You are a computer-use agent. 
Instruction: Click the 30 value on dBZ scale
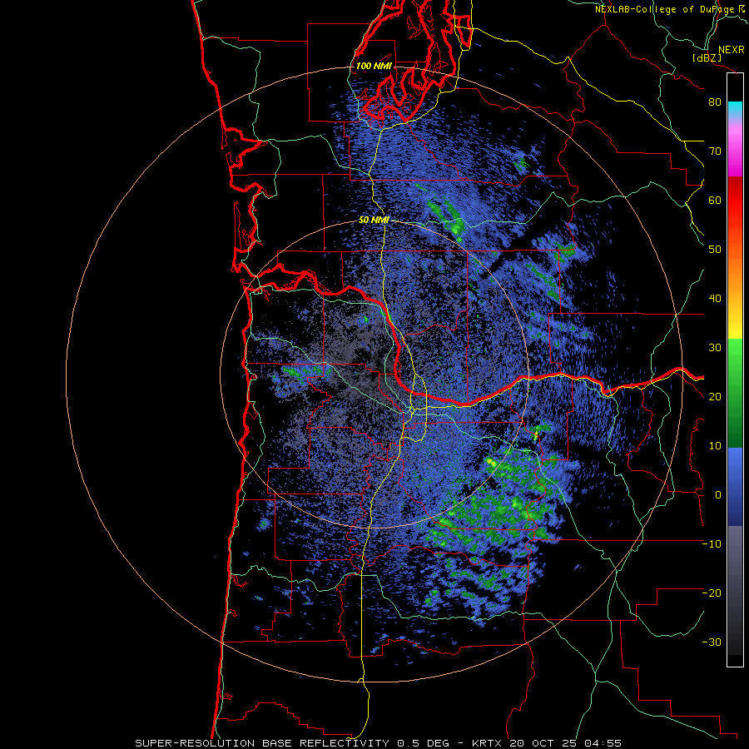coord(715,347)
